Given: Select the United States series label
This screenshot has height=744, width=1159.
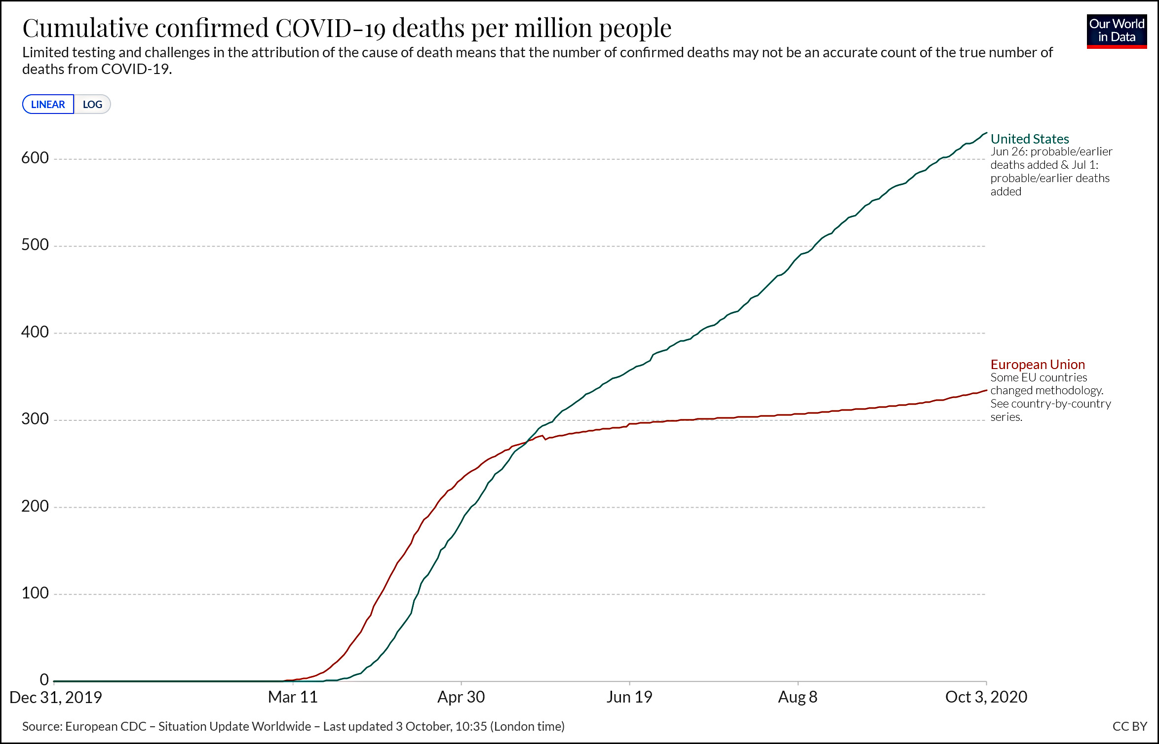Looking at the screenshot, I should tap(1029, 139).
